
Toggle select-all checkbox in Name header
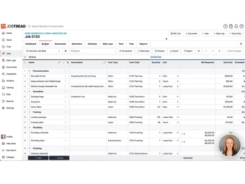click(25, 62)
